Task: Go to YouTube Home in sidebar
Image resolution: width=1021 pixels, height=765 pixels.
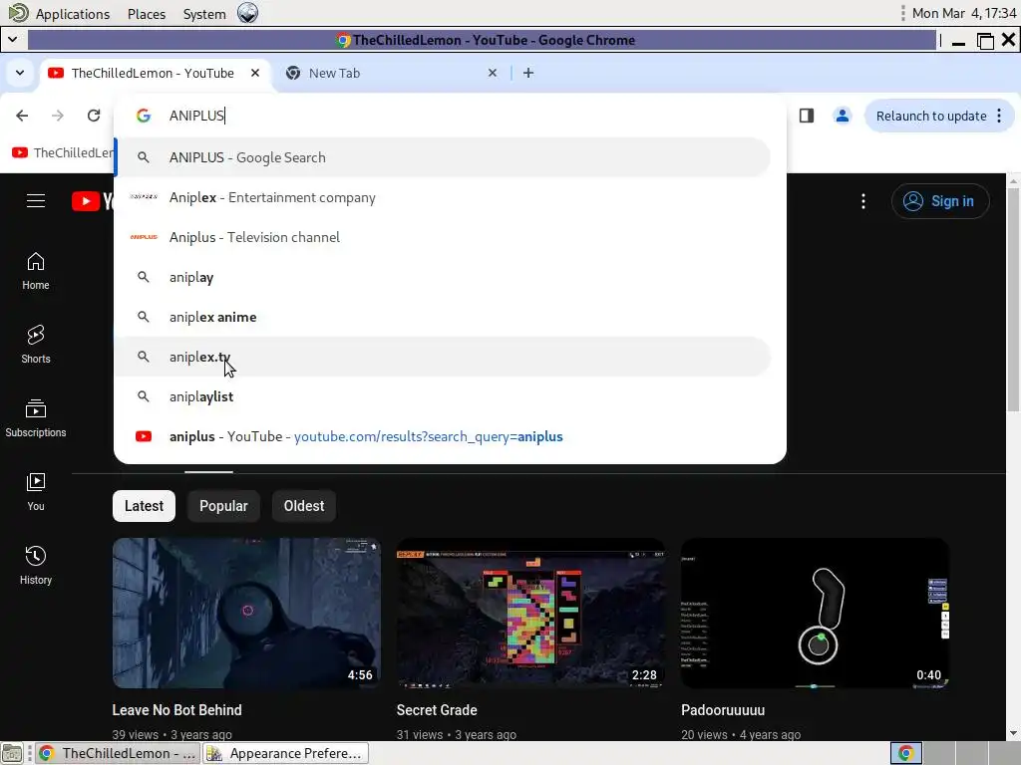Action: click(36, 271)
